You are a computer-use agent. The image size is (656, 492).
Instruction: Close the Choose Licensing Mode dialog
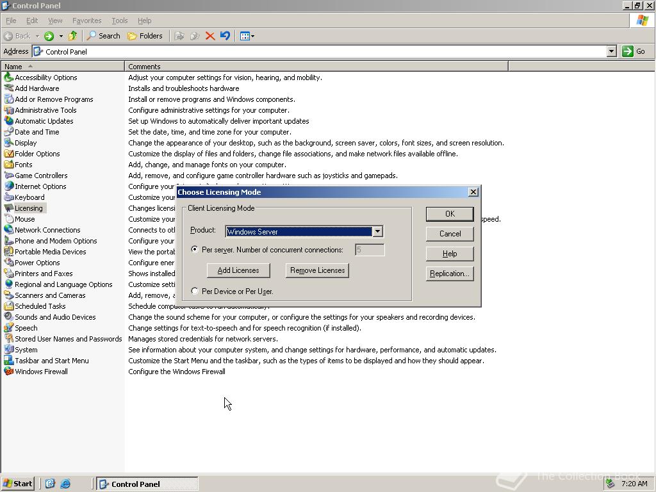pyautogui.click(x=473, y=192)
